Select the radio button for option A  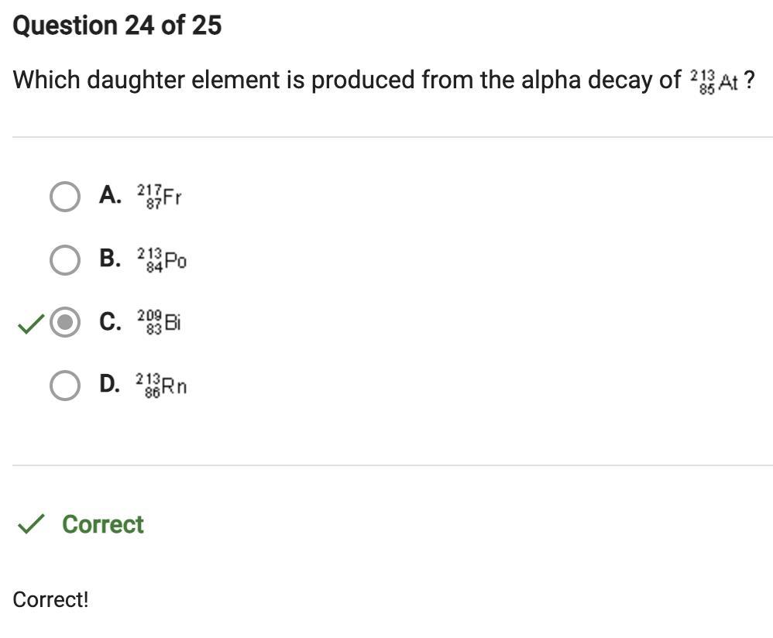click(x=65, y=197)
